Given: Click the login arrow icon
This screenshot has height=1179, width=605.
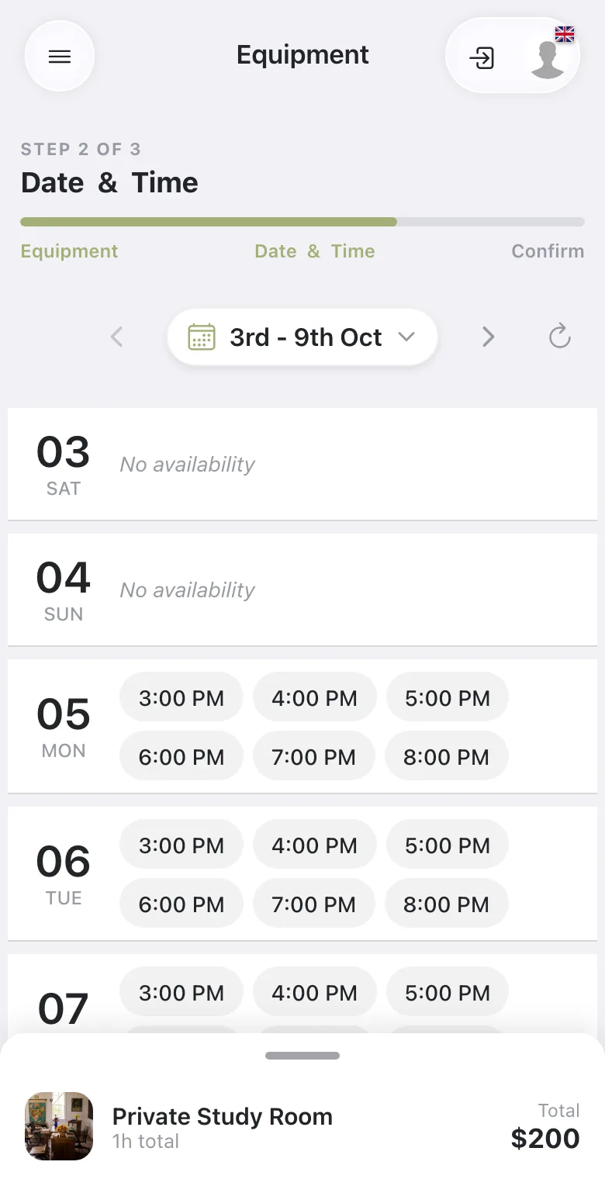Looking at the screenshot, I should coord(482,58).
